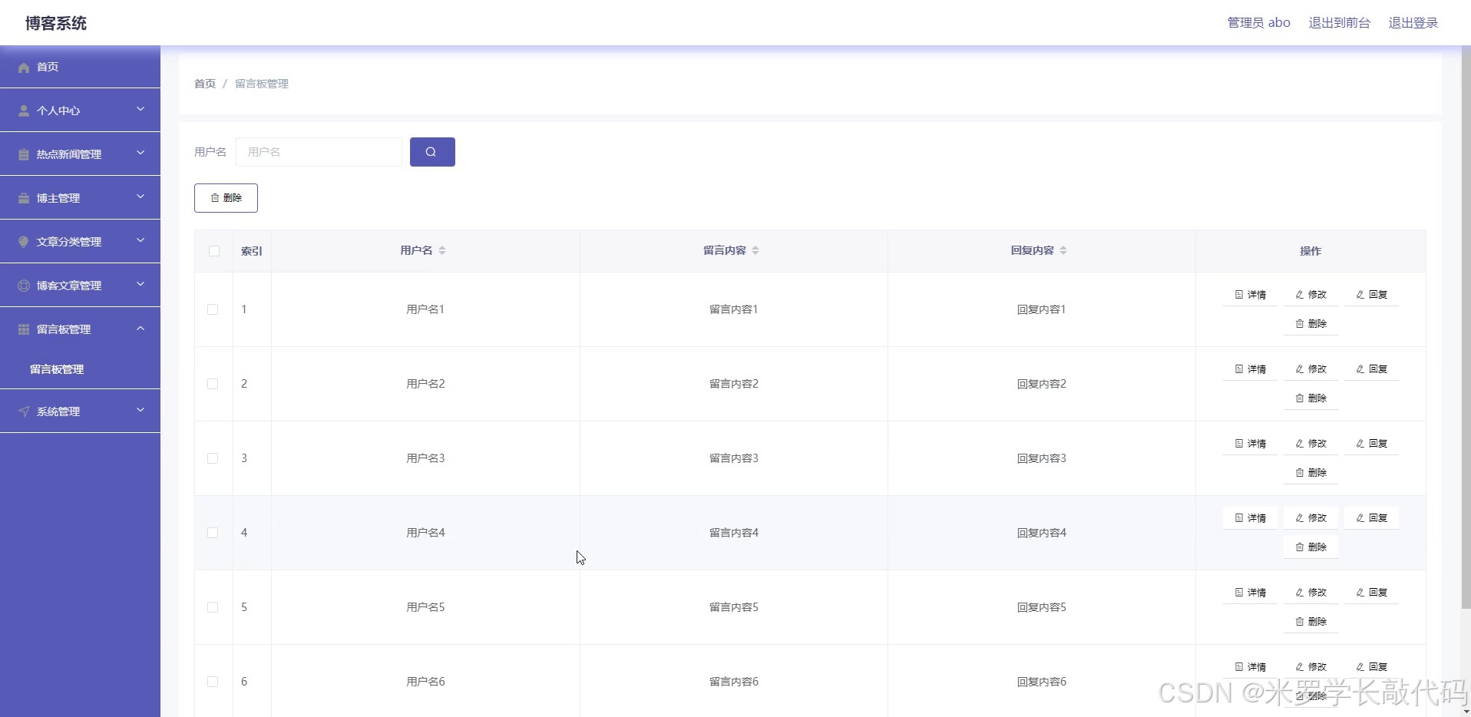Click row 删除 for 用户名2
1471x717 pixels.
(1311, 398)
